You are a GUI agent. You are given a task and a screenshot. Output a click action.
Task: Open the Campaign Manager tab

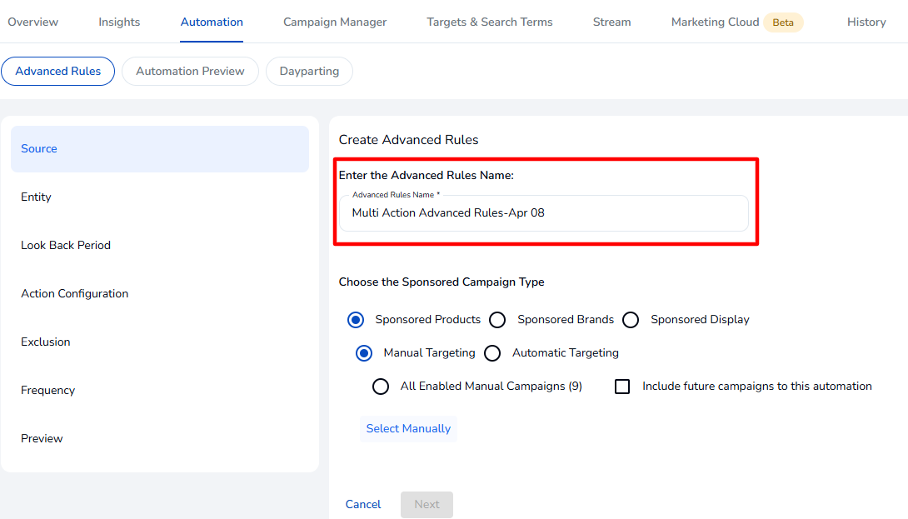[x=335, y=22]
